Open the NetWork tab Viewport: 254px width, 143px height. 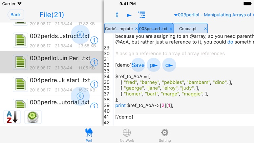pos(127,135)
